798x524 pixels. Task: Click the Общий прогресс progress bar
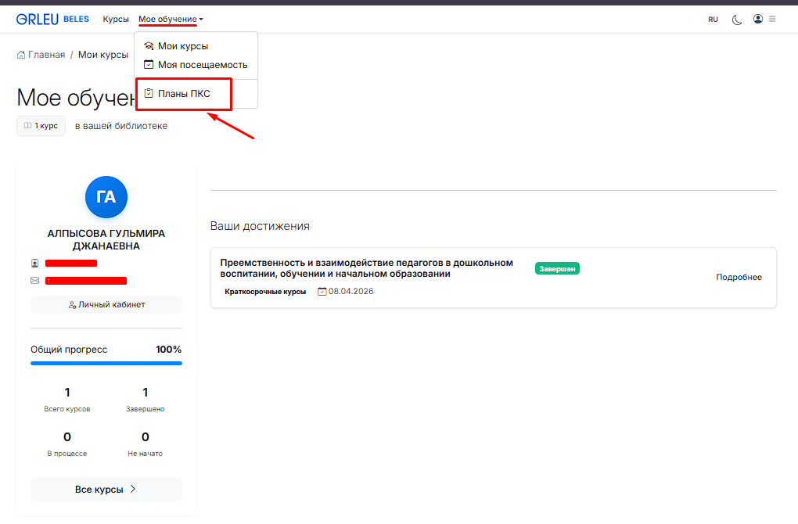click(106, 363)
